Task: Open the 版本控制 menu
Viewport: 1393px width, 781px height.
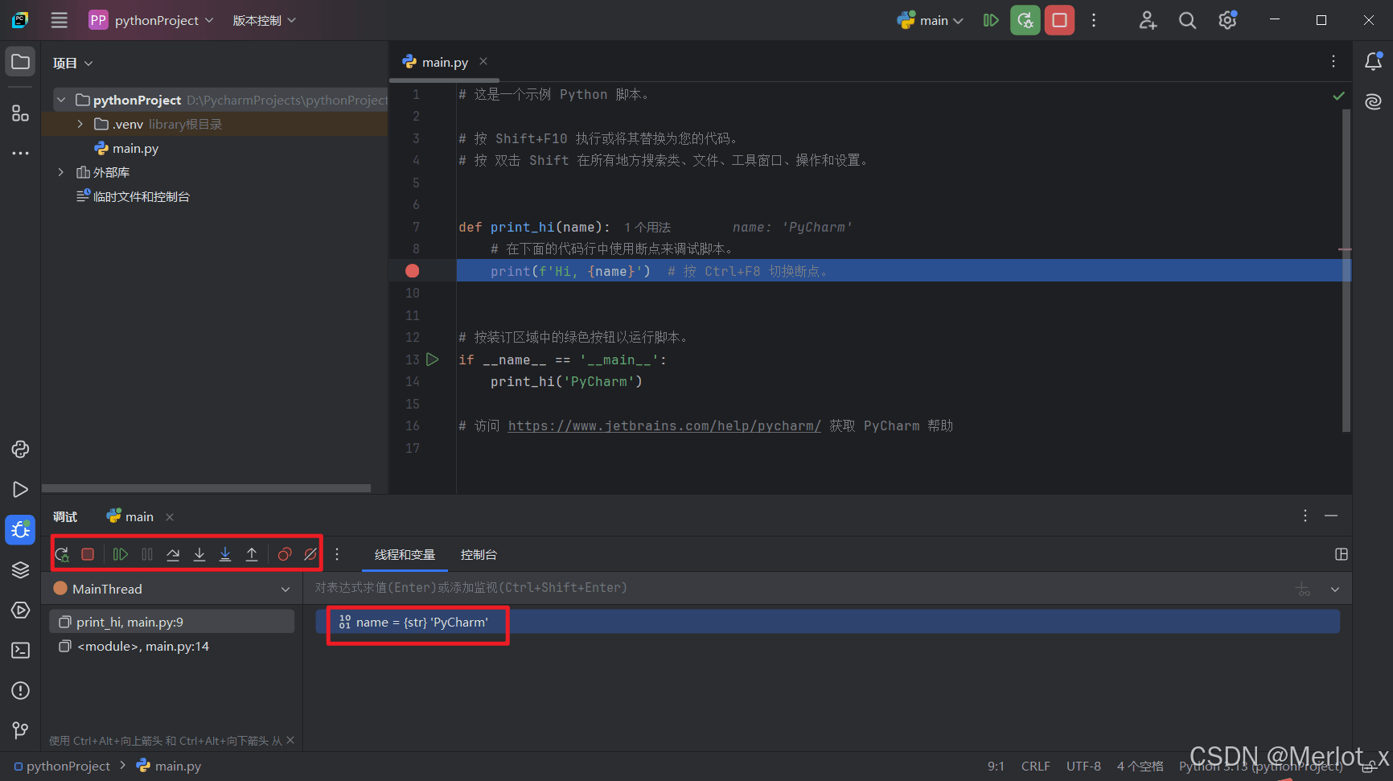Action: point(264,20)
